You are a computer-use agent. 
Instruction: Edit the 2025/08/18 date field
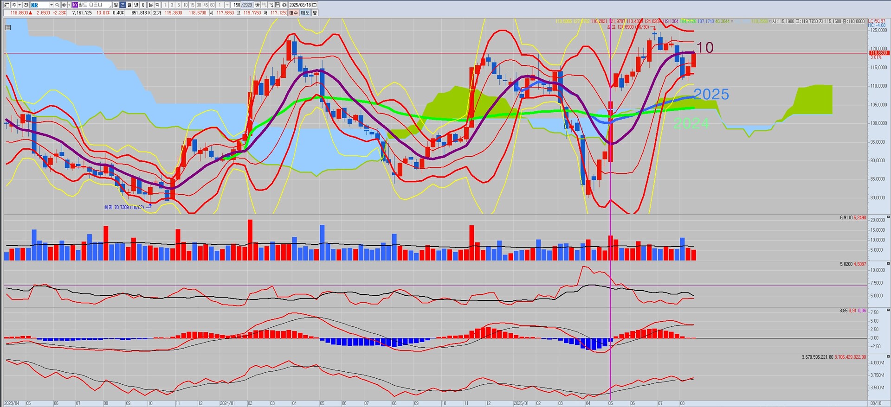coord(300,5)
